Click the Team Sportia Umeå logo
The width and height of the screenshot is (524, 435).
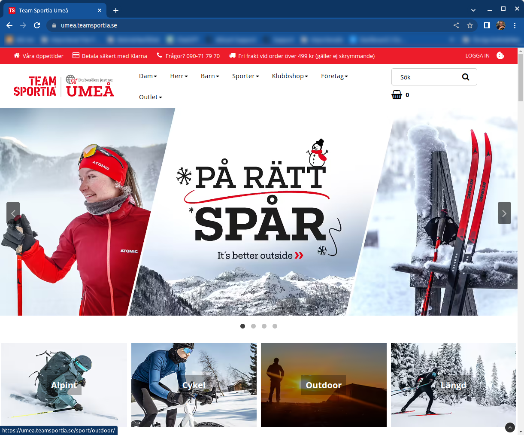coord(64,85)
